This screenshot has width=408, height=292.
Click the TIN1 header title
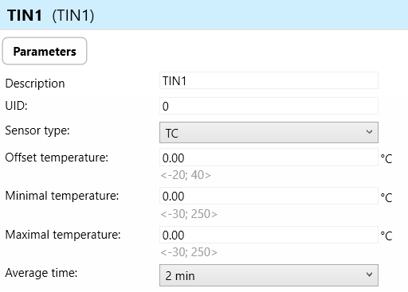point(25,15)
